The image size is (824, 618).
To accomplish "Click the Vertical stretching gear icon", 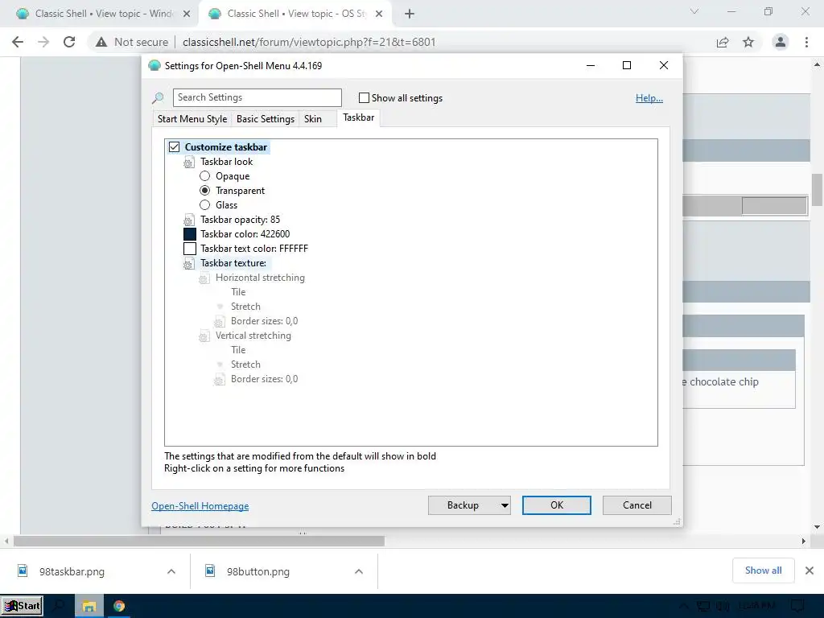I will pyautogui.click(x=204, y=336).
